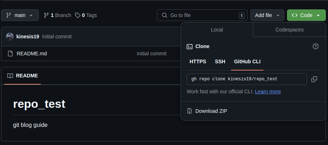Follow the Learn more link
Image resolution: width=328 pixels, height=145 pixels.
268,91
